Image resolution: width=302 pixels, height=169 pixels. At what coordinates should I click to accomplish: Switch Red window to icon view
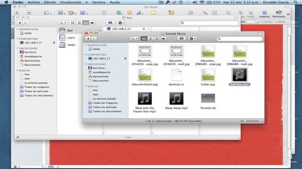tap(73, 23)
